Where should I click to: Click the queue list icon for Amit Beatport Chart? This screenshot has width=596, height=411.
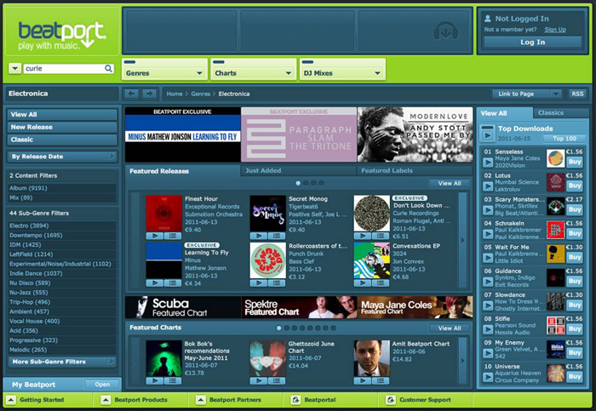380,380
